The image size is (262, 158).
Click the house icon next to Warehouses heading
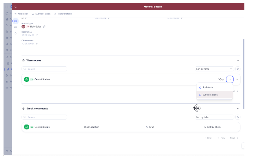[x=23, y=60]
